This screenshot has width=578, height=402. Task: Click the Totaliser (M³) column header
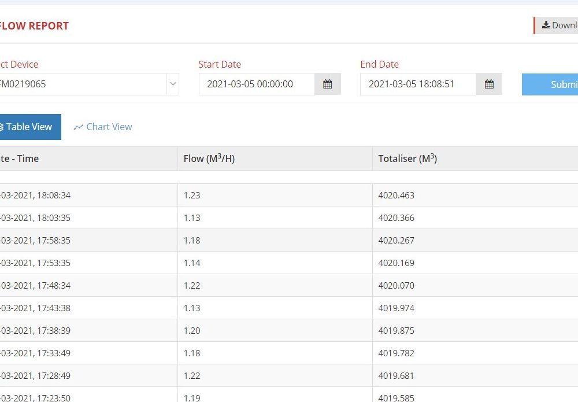407,158
